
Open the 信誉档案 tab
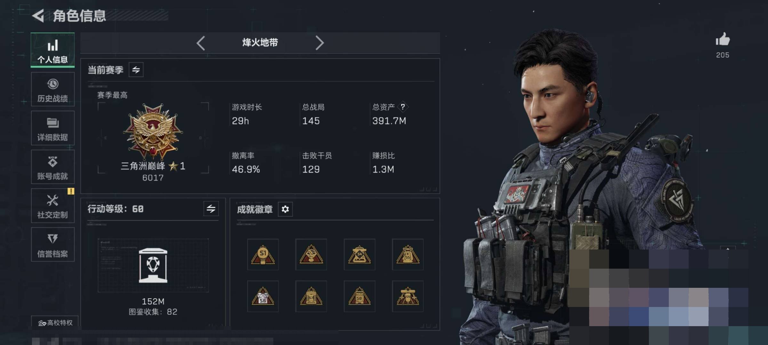point(53,244)
